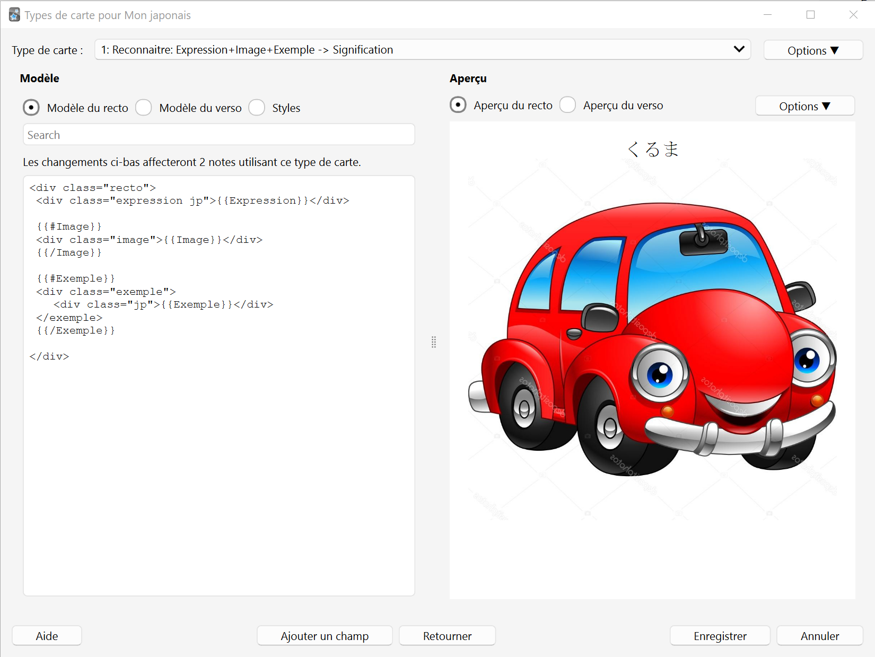The width and height of the screenshot is (875, 657).
Task: Click the Enregistrer button
Action: pyautogui.click(x=720, y=636)
